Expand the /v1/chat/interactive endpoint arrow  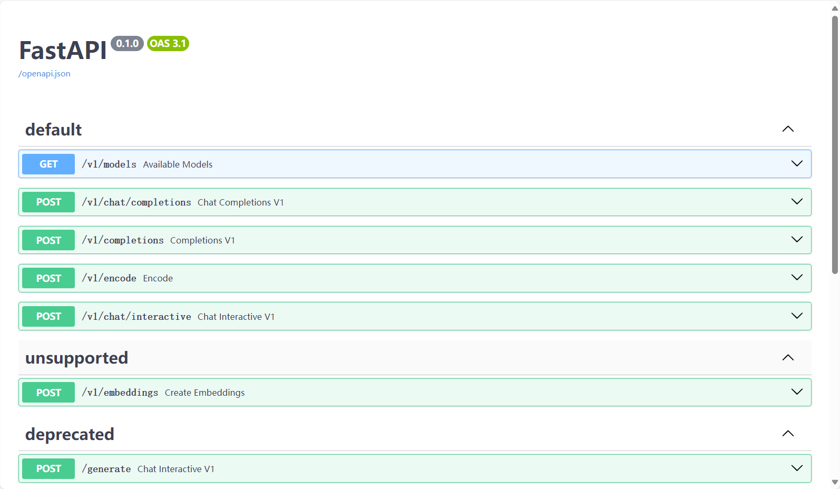797,316
